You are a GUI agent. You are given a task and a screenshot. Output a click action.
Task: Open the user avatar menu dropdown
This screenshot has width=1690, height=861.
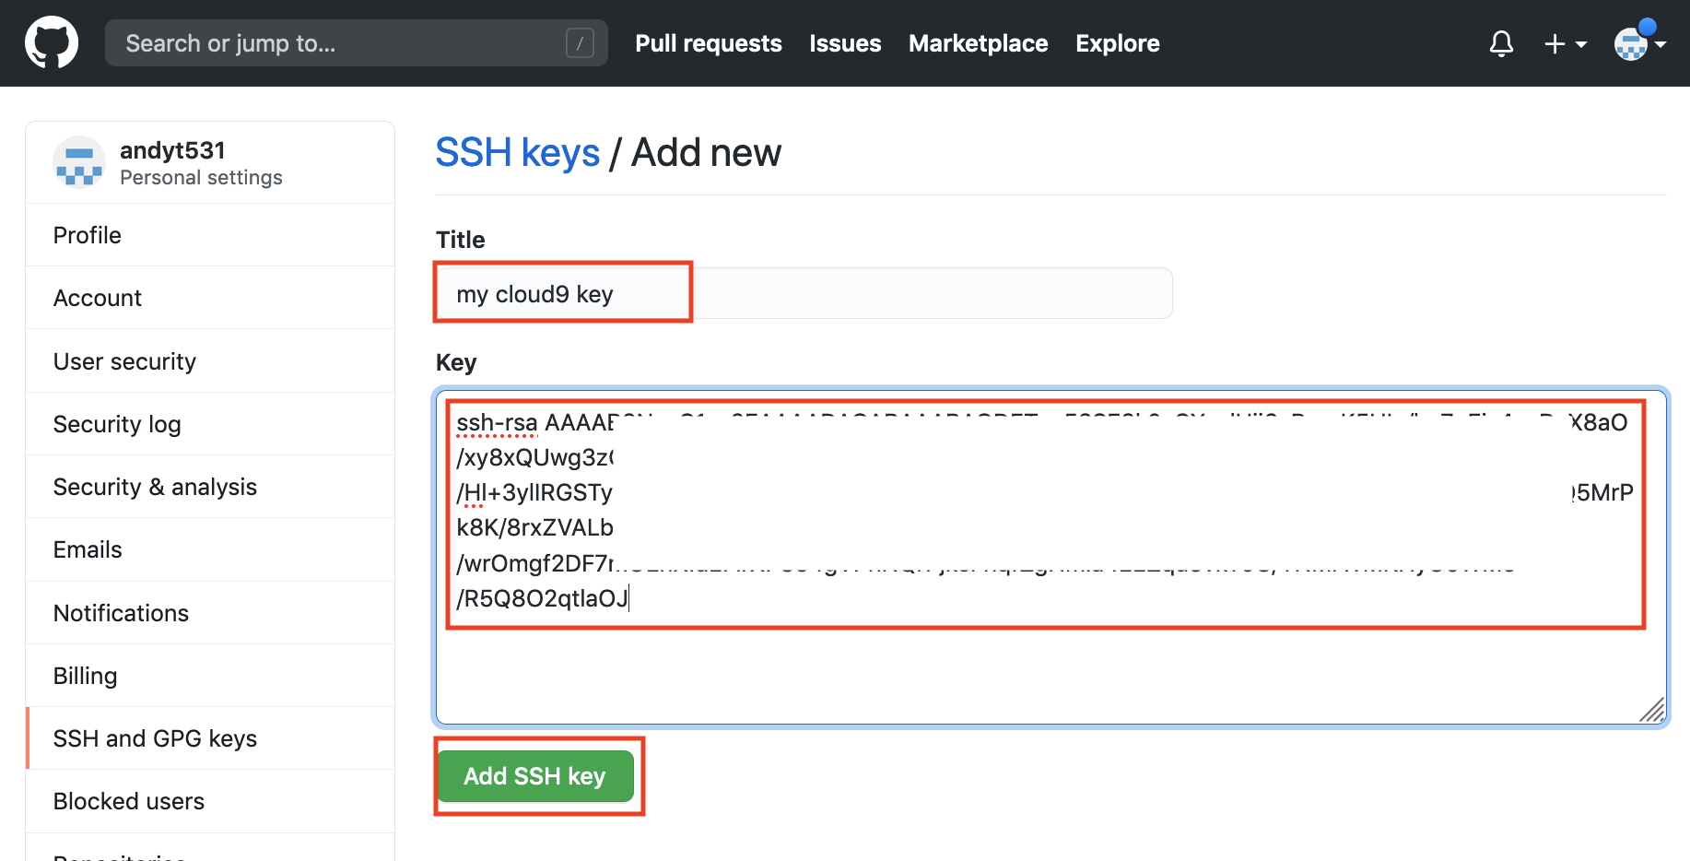coord(1639,42)
